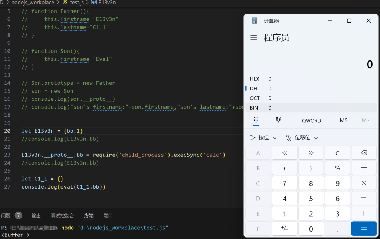Click digit 9 key
Viewport: 380px width, 239px height.
tap(337, 183)
